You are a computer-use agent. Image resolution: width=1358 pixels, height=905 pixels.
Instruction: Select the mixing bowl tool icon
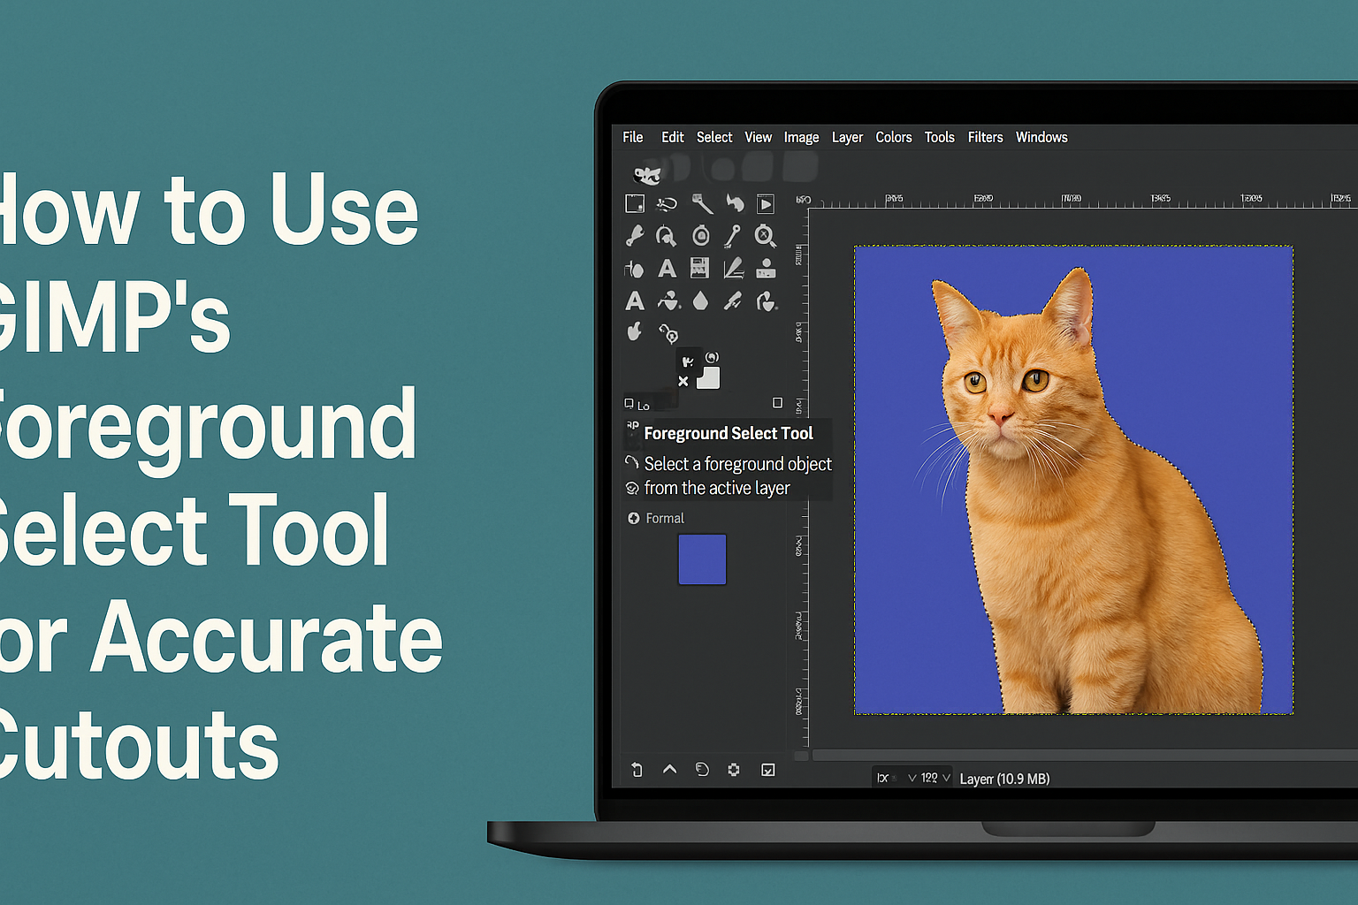tap(668, 301)
